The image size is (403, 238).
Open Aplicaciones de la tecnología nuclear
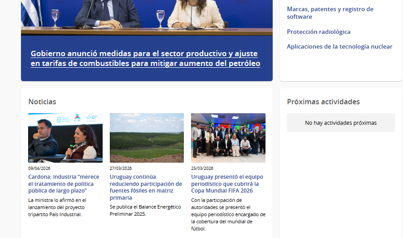[339, 46]
